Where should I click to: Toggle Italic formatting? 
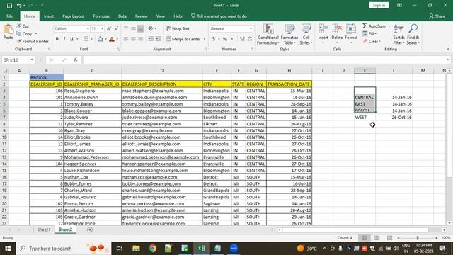64,39
